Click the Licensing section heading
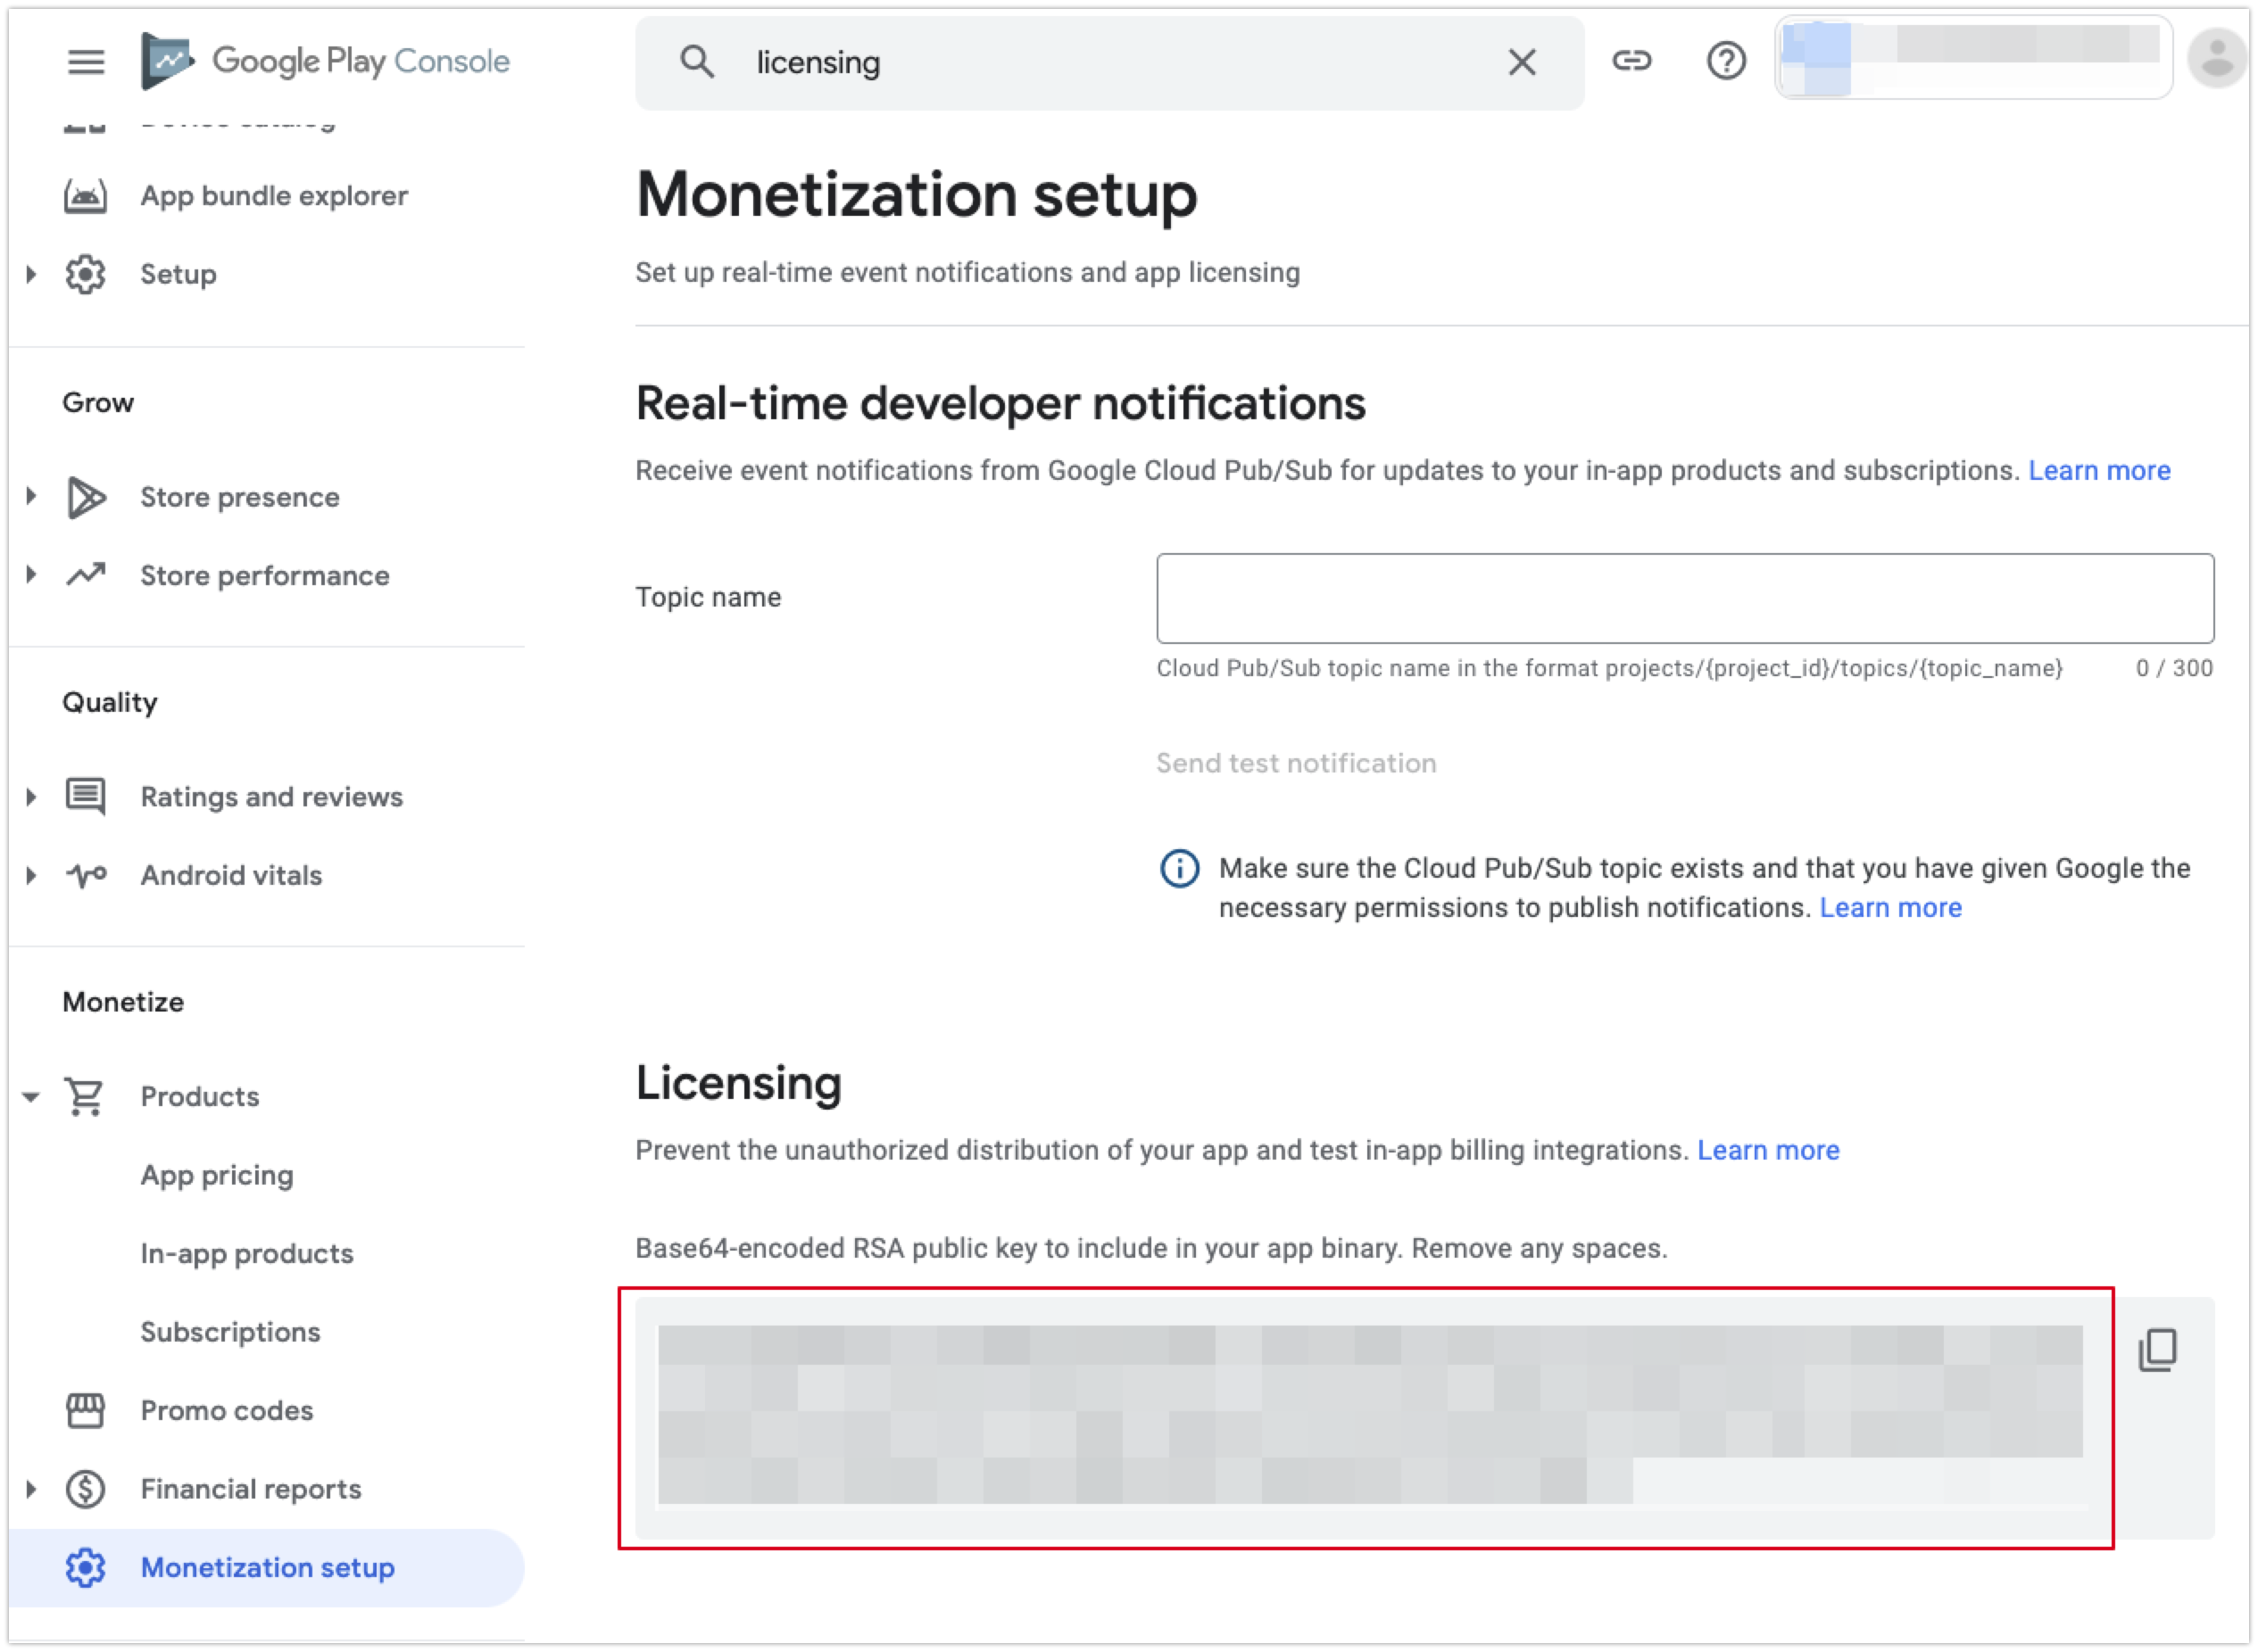 pos(738,1083)
